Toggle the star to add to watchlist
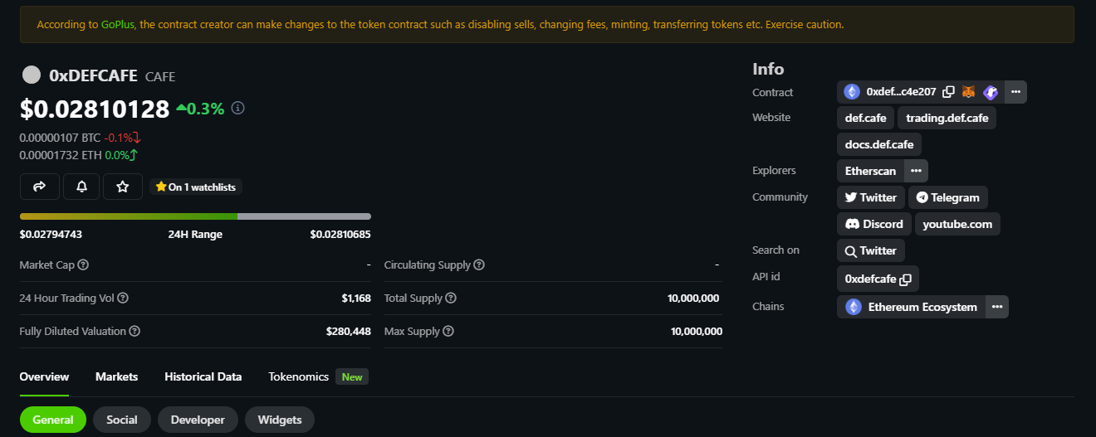This screenshot has height=437, width=1096. [123, 187]
